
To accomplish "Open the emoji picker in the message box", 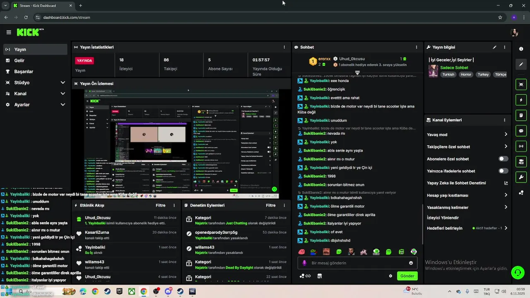I will tap(411, 263).
